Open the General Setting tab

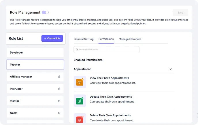(84, 39)
